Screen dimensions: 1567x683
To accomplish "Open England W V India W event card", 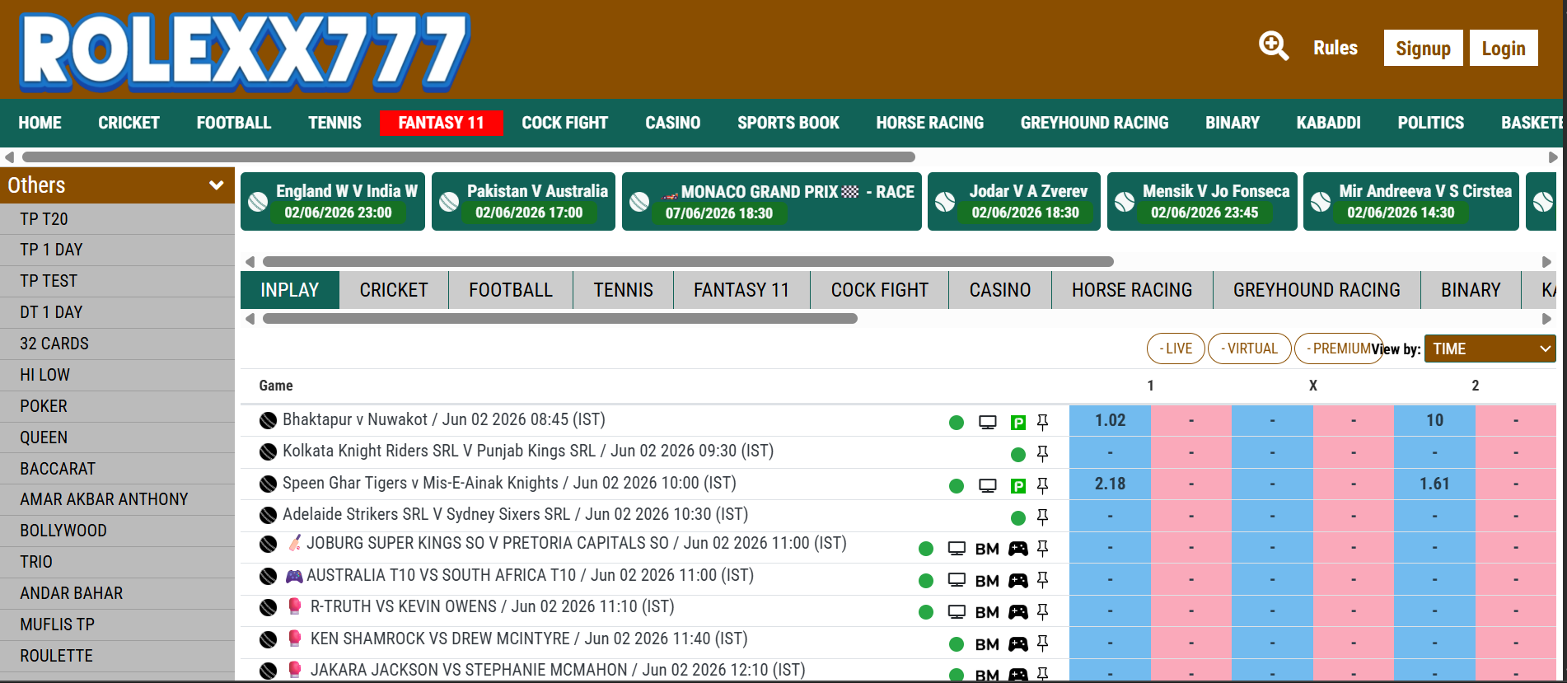I will pos(333,201).
